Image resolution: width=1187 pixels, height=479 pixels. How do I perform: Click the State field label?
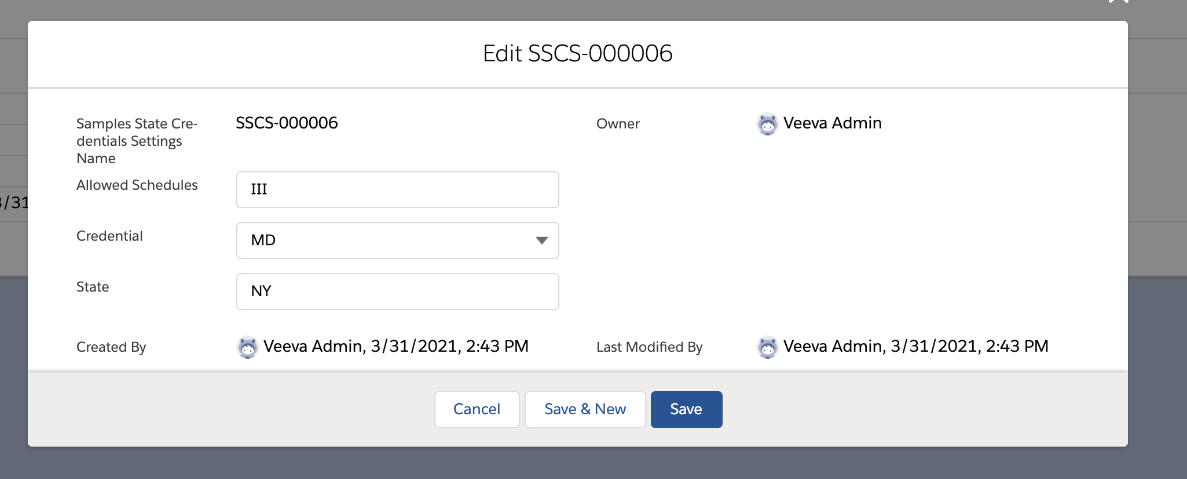point(93,287)
